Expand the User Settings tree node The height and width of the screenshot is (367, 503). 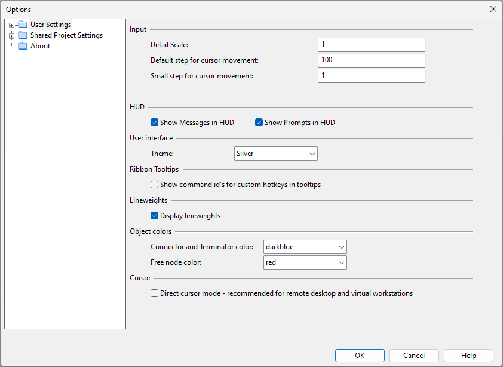click(x=11, y=25)
